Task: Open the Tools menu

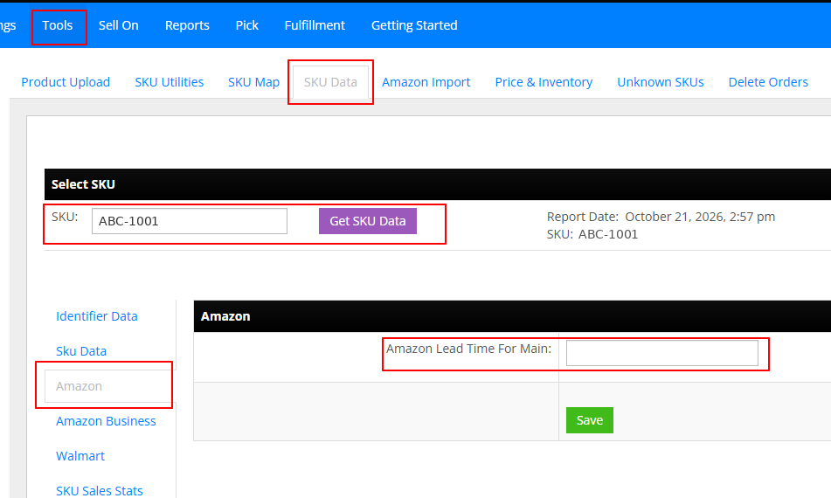Action: (x=58, y=25)
